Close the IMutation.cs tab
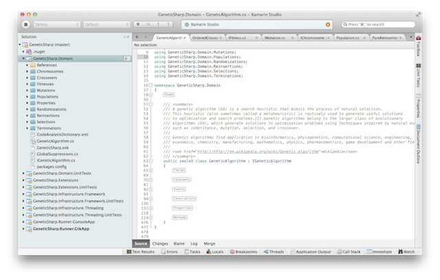440x280 pixels. pyautogui.click(x=292, y=38)
